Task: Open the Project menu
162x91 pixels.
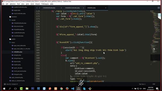Action: pos(38,4)
